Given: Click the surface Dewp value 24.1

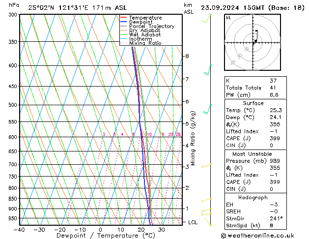Looking at the screenshot, I should [276, 118].
